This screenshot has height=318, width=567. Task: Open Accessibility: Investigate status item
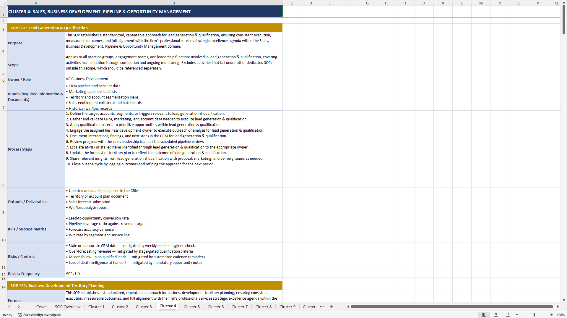39,315
